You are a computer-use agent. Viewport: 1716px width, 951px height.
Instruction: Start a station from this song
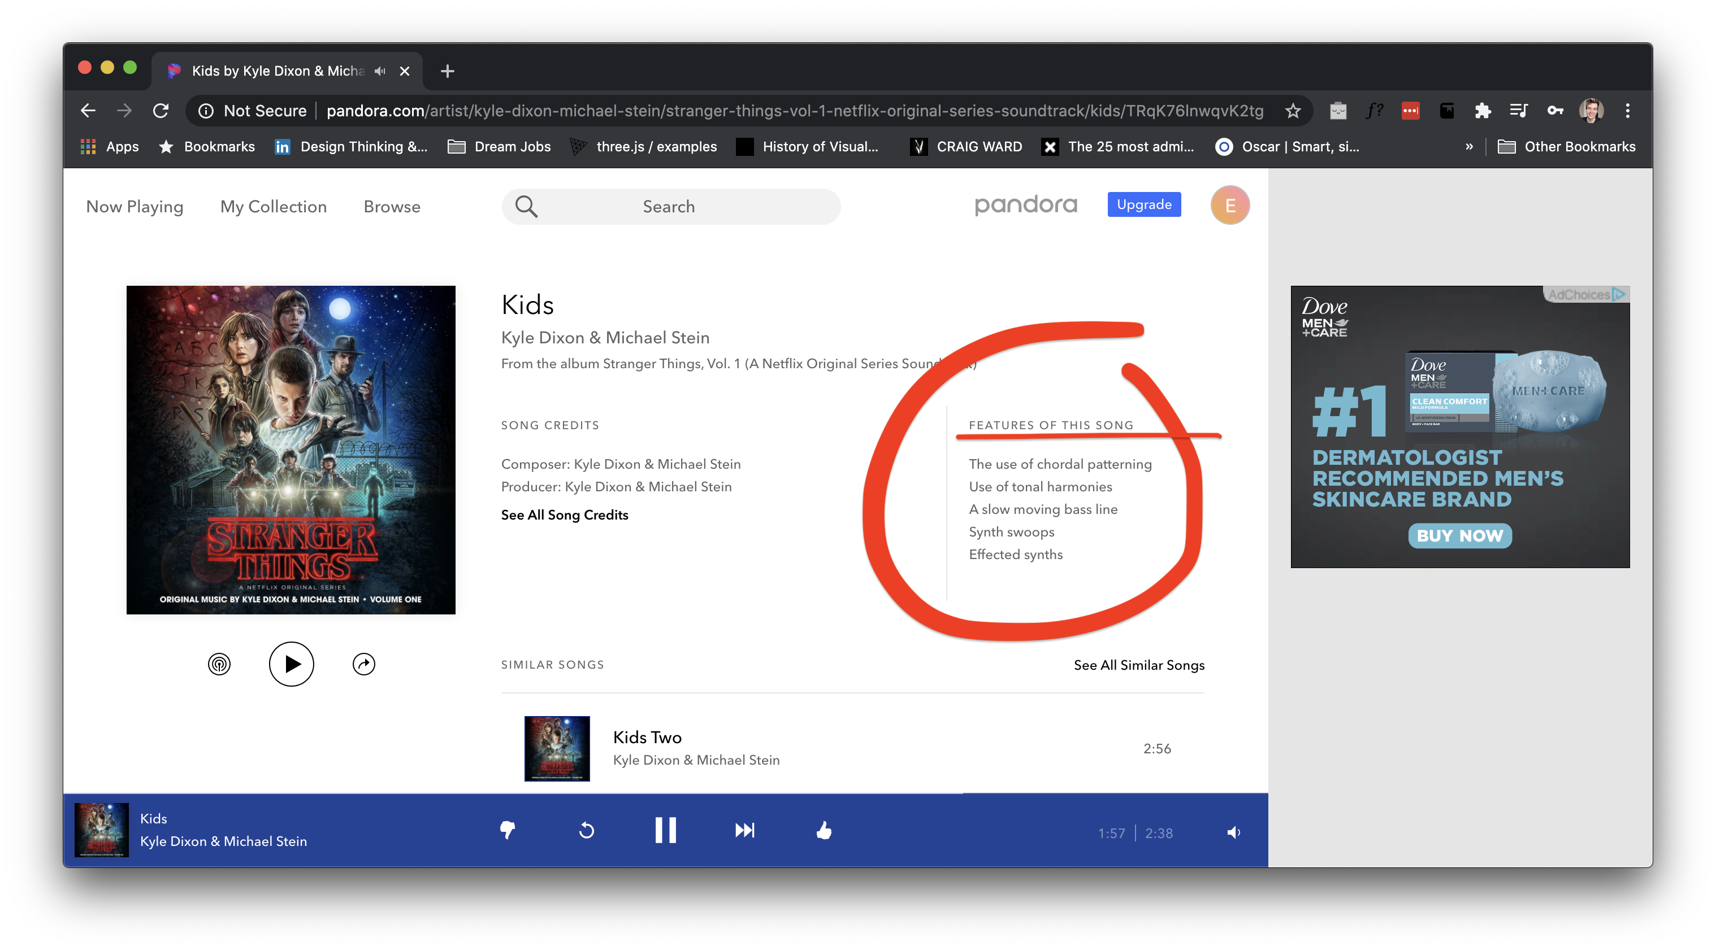click(219, 664)
